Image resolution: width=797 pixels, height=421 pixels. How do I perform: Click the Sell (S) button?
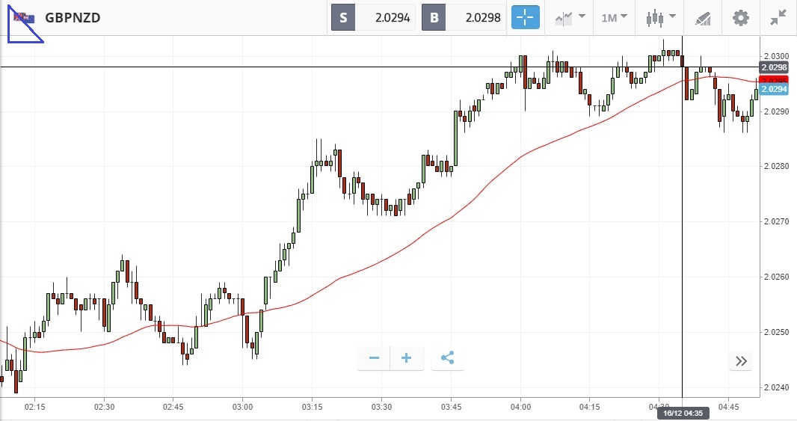tap(343, 18)
